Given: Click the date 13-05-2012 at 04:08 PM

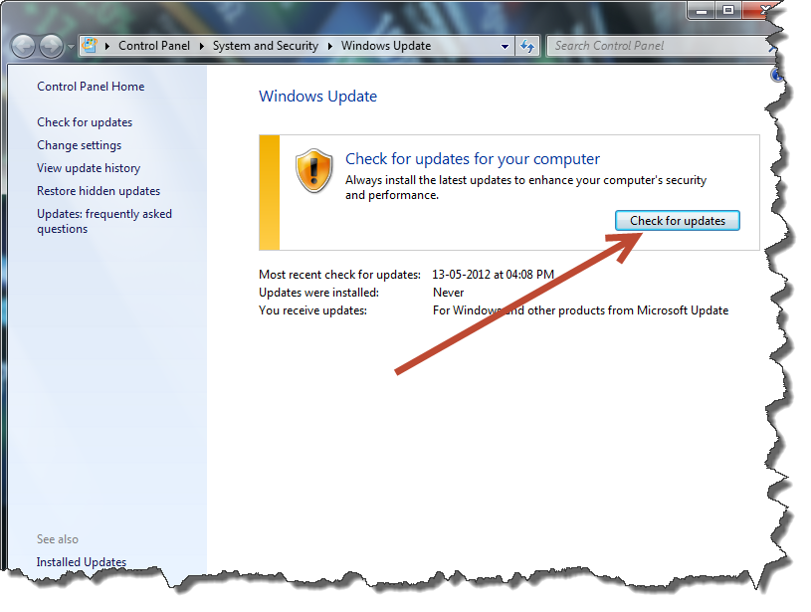Looking at the screenshot, I should 493,275.
